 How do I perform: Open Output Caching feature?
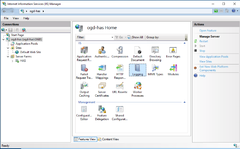coord(84,89)
